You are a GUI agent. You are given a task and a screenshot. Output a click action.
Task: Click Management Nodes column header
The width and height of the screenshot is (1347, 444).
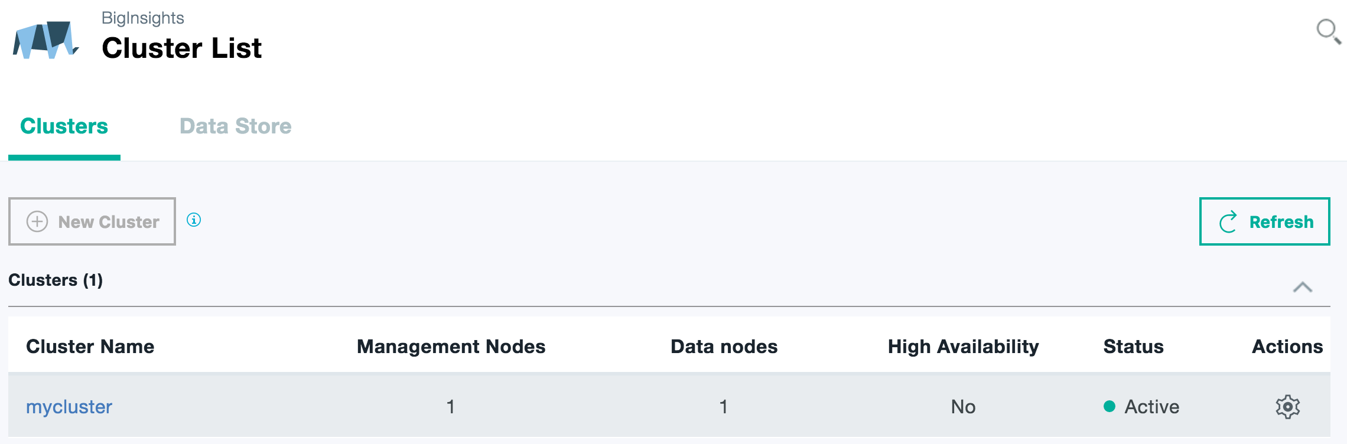pos(451,347)
